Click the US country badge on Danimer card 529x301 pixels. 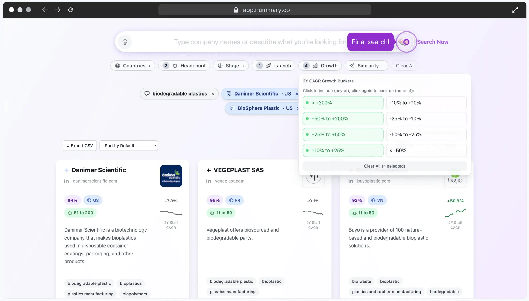click(x=93, y=200)
